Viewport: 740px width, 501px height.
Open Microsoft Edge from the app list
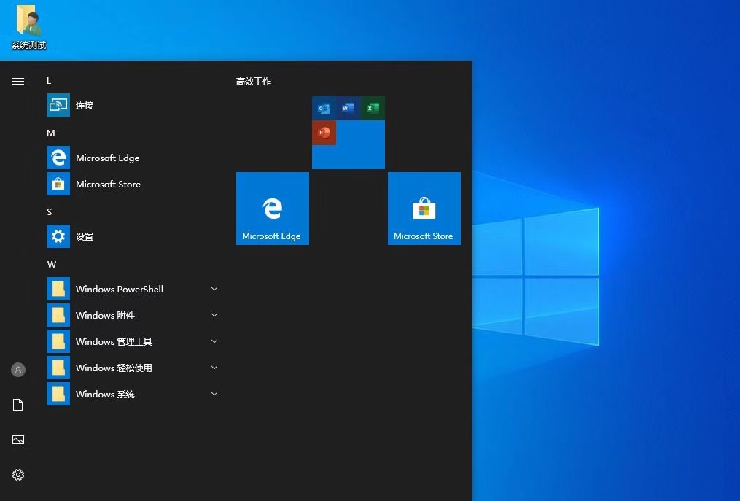point(108,158)
